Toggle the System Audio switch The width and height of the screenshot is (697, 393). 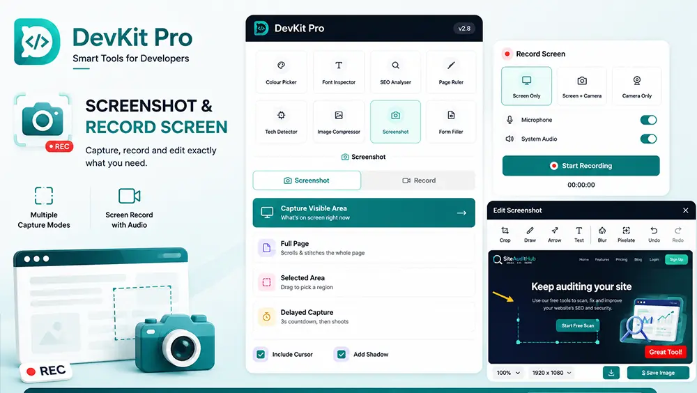648,139
